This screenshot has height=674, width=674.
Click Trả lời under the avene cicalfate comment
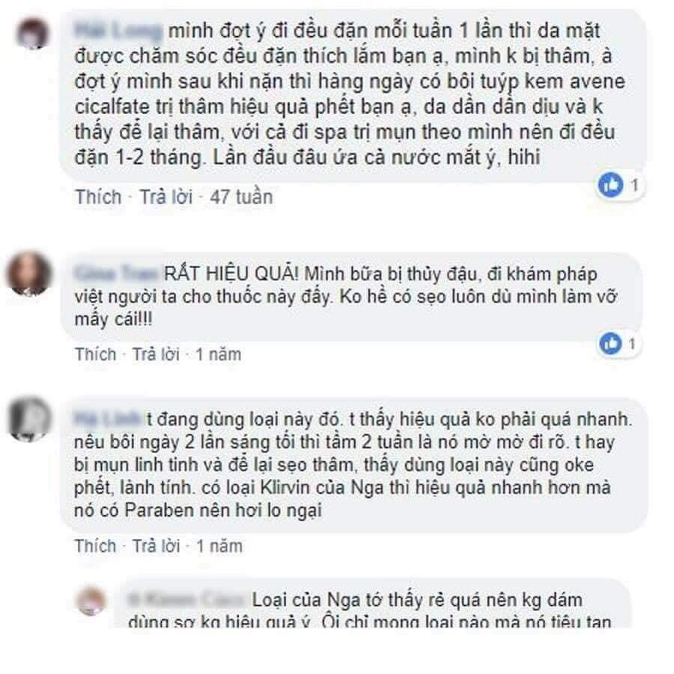click(166, 197)
